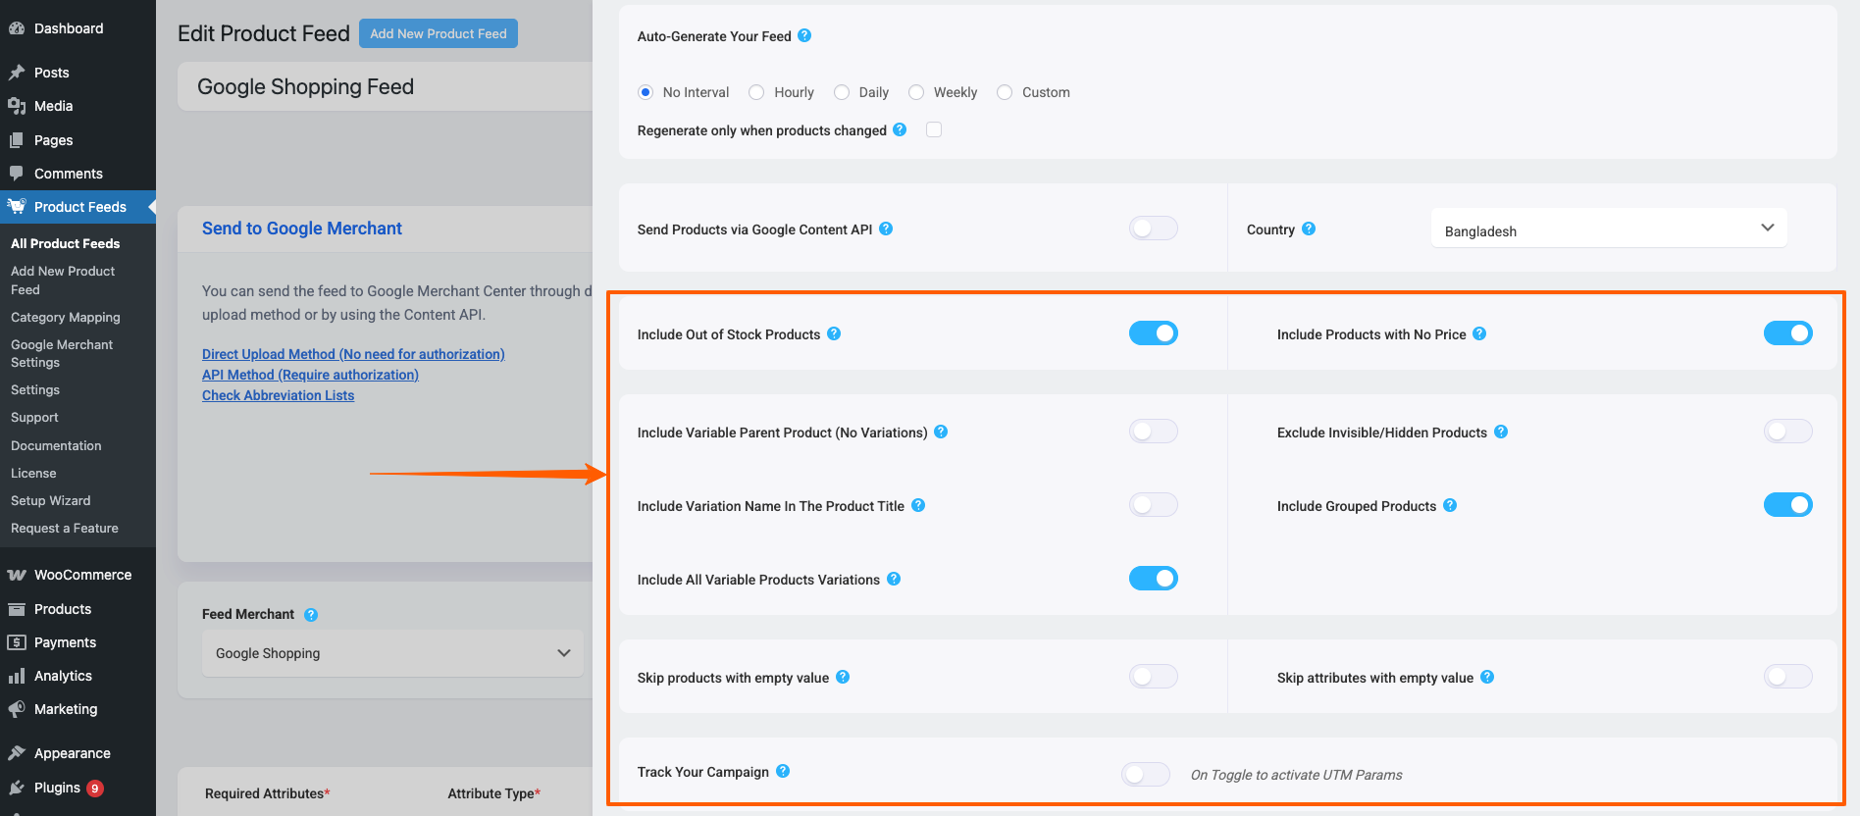Open the License submenu item

click(x=33, y=473)
